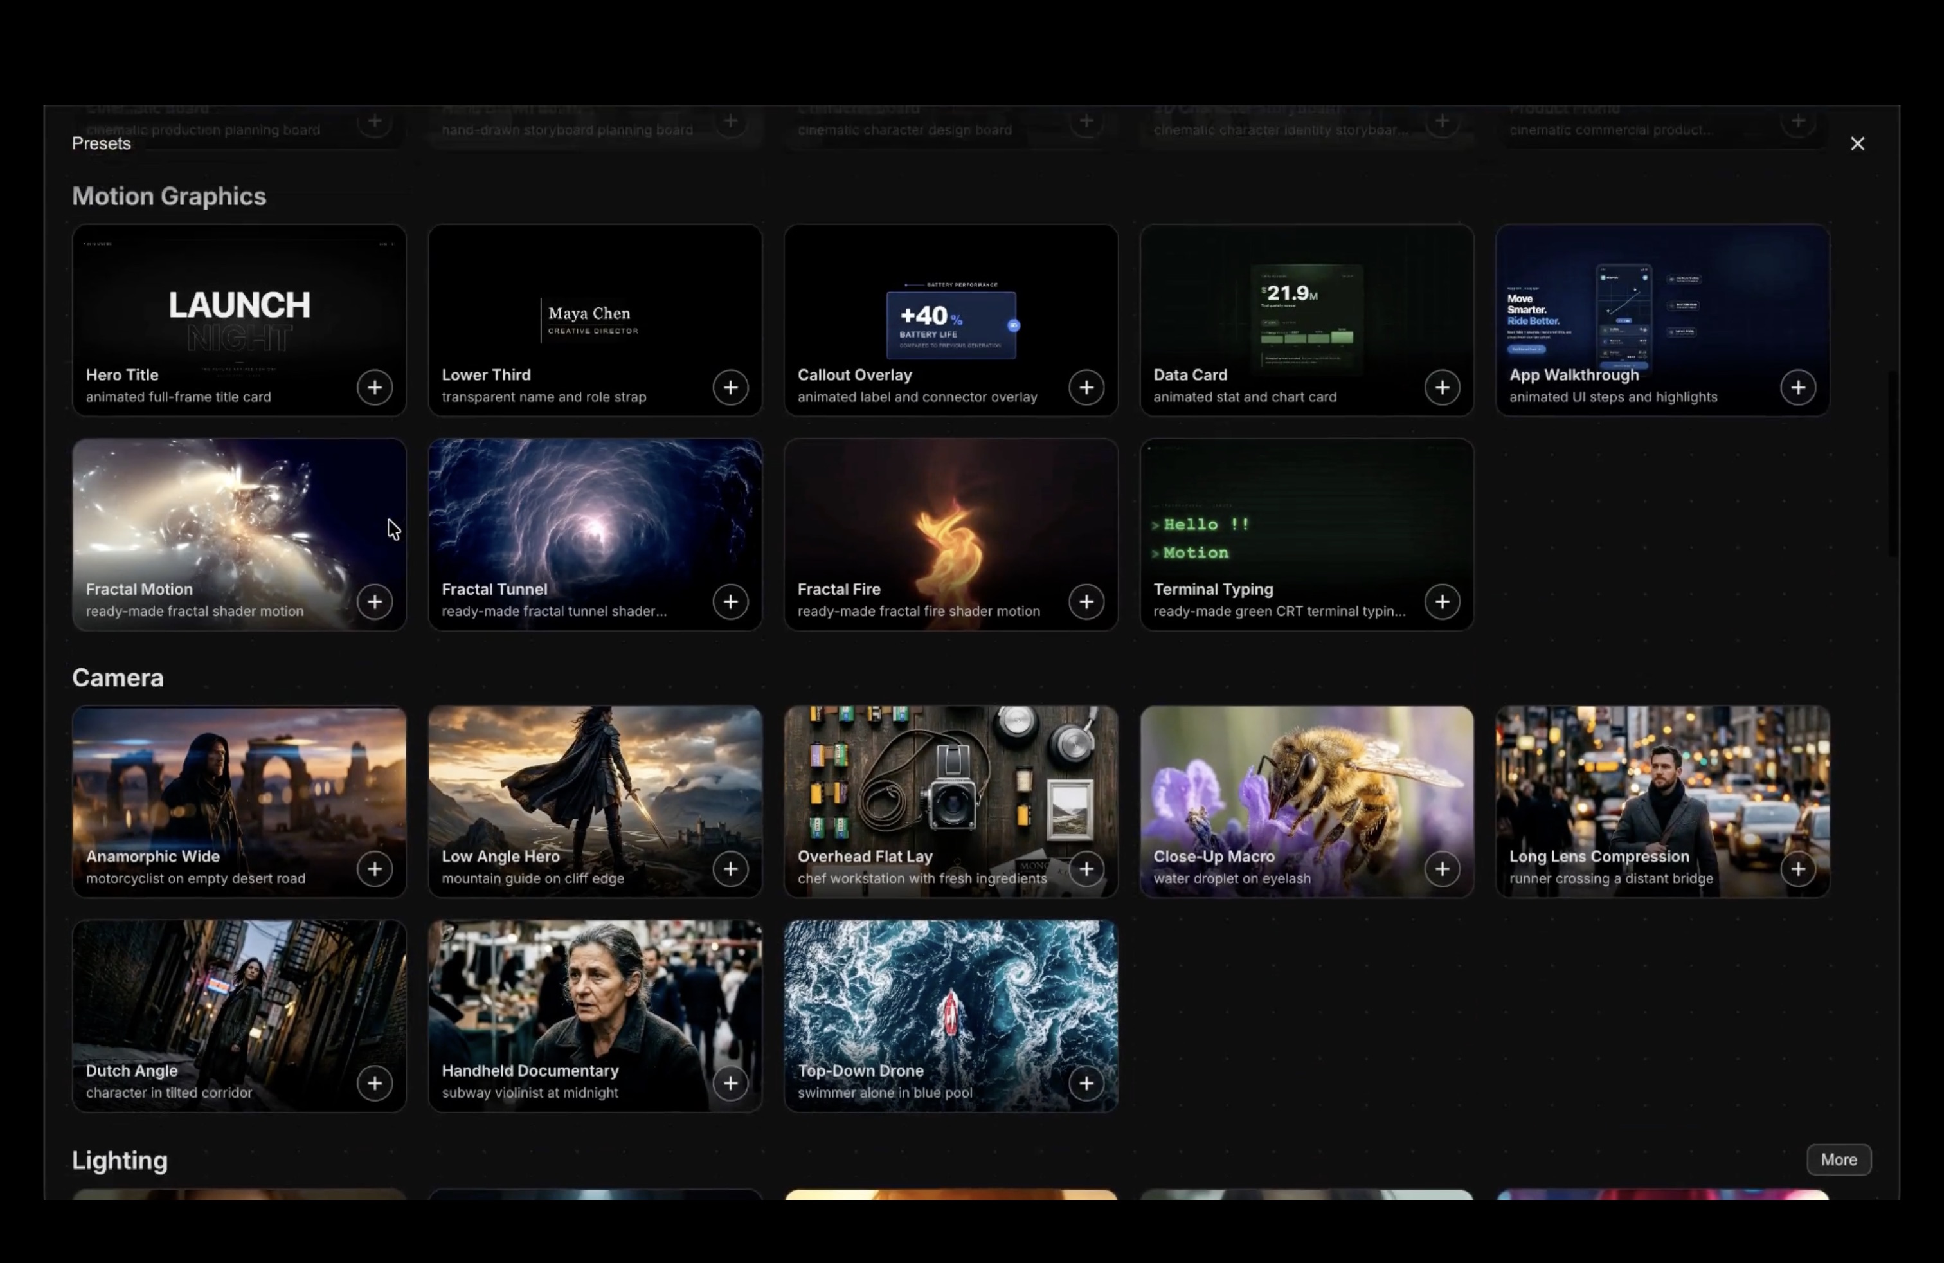Click the Presets panel vertical scrollbar
The image size is (1944, 1263).
pos(1892,463)
